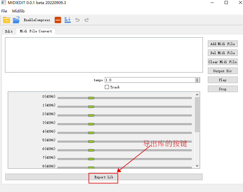
Task: Switch to the Edit tab
Action: pyautogui.click(x=9, y=31)
